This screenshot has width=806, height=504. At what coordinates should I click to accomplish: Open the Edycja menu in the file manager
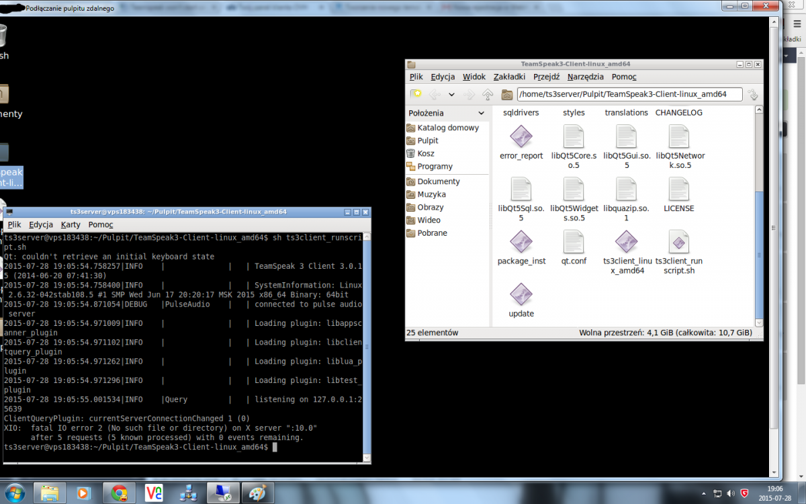pos(443,77)
